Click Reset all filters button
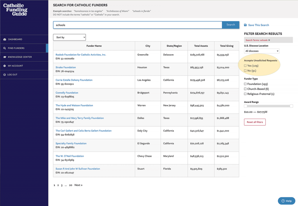The image size is (298, 206). [x=255, y=122]
